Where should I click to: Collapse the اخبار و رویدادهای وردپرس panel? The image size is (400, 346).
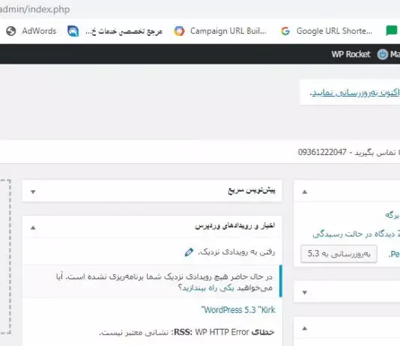[x=33, y=228]
